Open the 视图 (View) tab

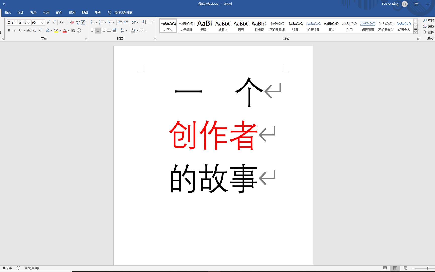pos(85,12)
